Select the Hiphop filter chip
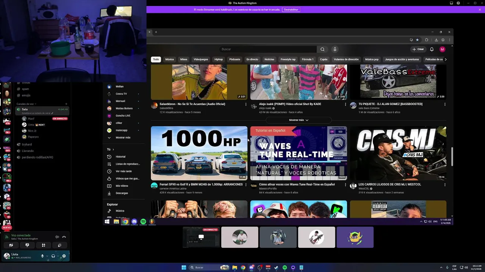485x272 pixels. [x=219, y=59]
